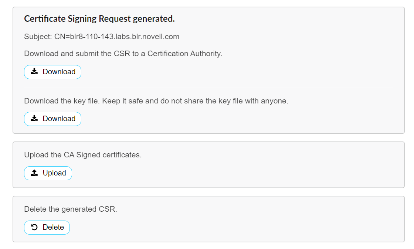414x249 pixels.
Task: Click the 'Certificate Signing Request generated.' heading
Action: coord(99,19)
